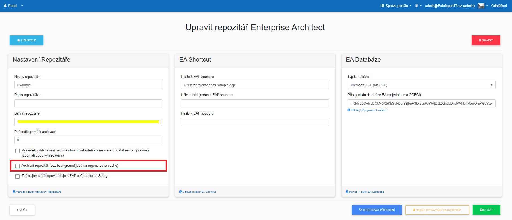The image size is (512, 220).
Task: Click the red SMAZAT delete button
Action: pos(486,40)
